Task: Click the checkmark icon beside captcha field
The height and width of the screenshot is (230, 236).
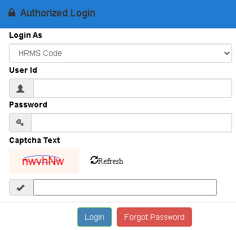Action: click(21, 188)
